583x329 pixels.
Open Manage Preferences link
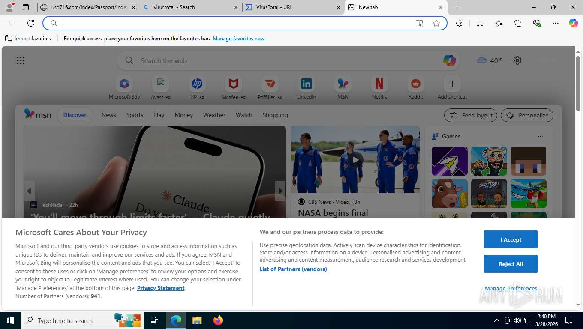511,288
